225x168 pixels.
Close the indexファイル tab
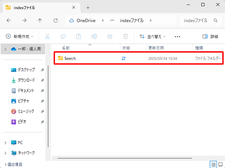[x=74, y=7]
